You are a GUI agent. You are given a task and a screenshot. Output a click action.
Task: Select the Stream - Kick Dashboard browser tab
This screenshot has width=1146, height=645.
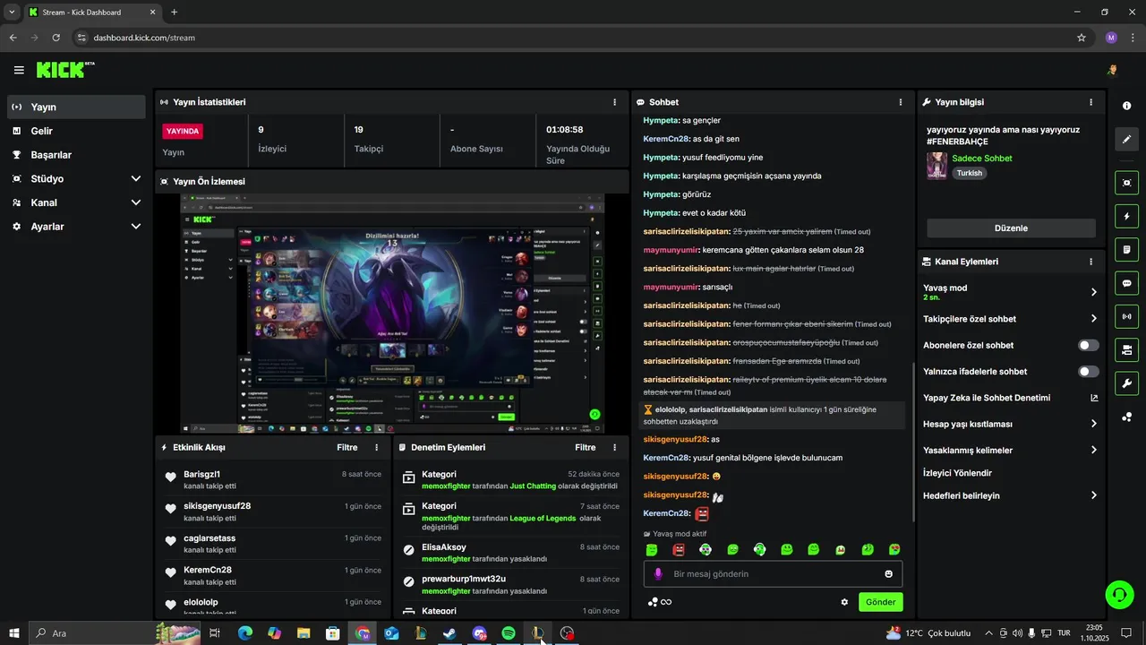(92, 13)
